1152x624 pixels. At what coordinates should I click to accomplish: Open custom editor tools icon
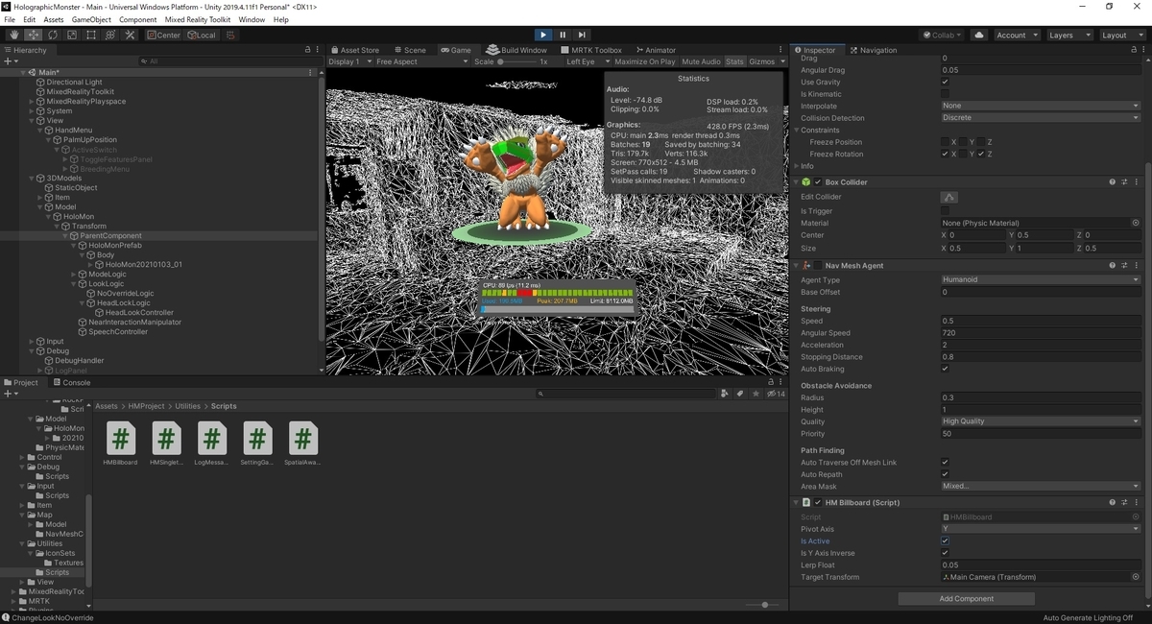[x=129, y=35]
